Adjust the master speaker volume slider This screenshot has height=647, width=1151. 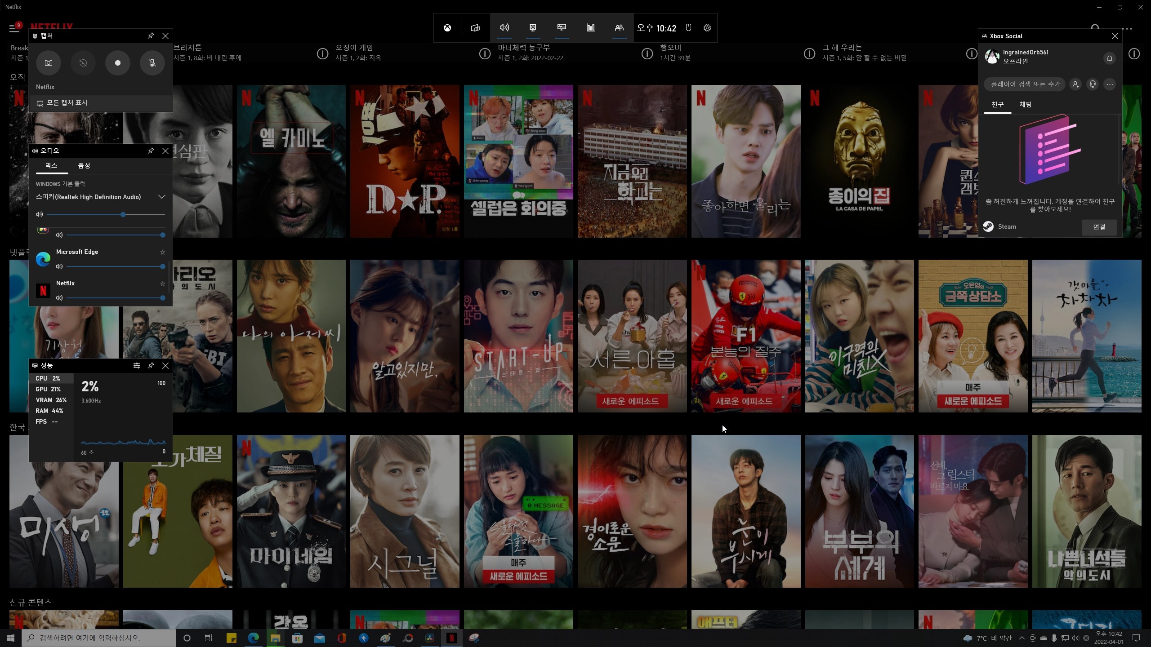click(x=123, y=215)
